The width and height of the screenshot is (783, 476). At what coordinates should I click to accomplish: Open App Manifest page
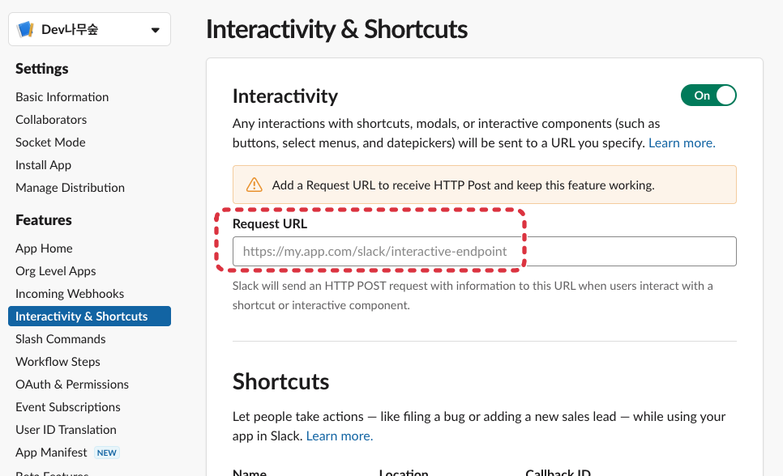tap(51, 453)
